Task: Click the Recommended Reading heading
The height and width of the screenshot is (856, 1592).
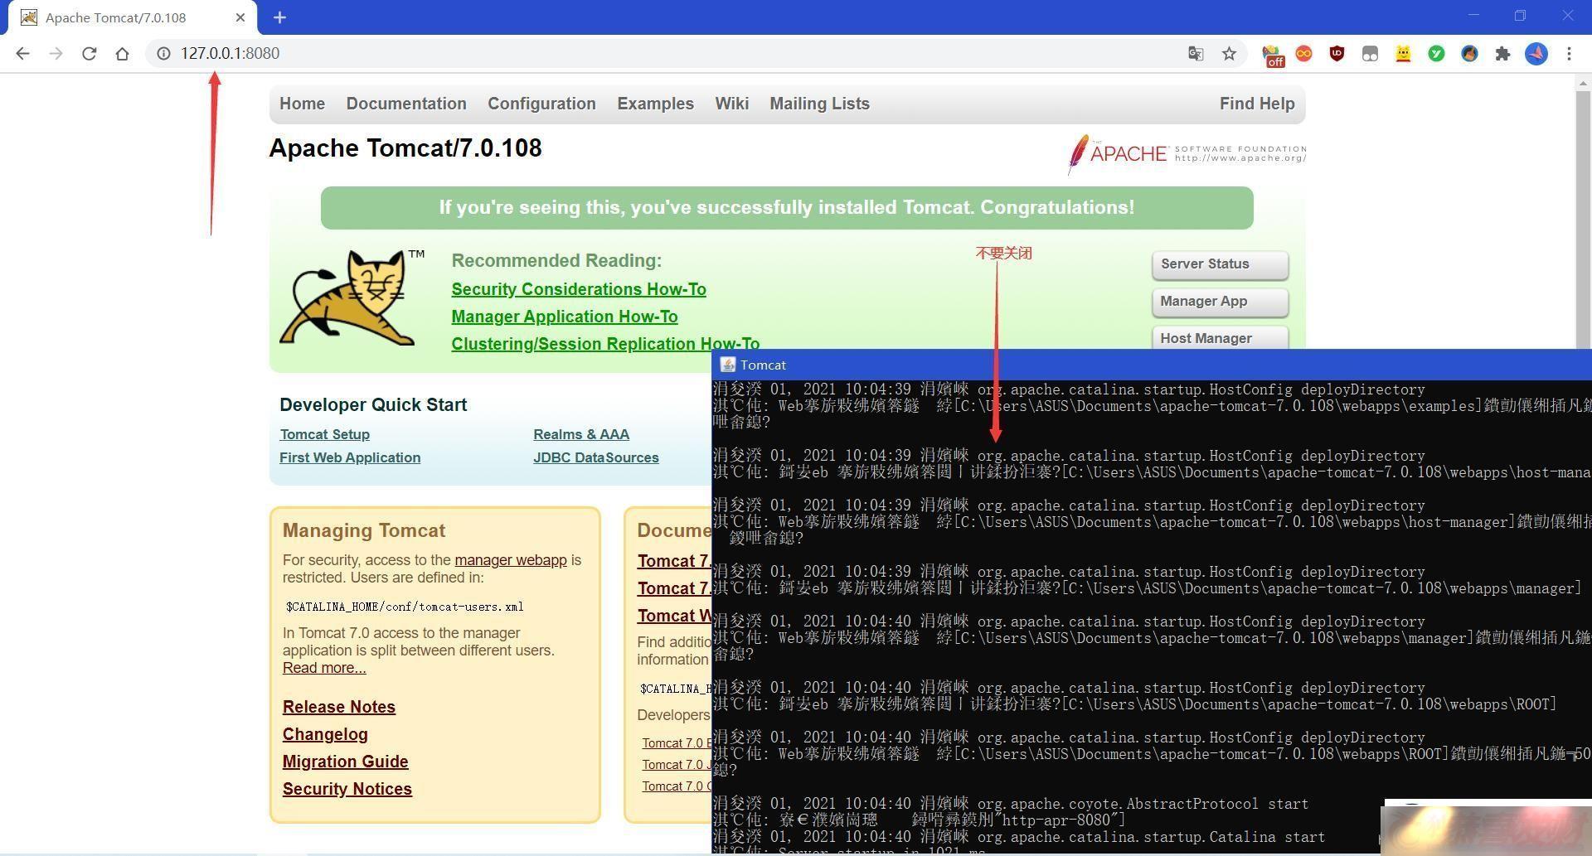Action: coord(556,260)
